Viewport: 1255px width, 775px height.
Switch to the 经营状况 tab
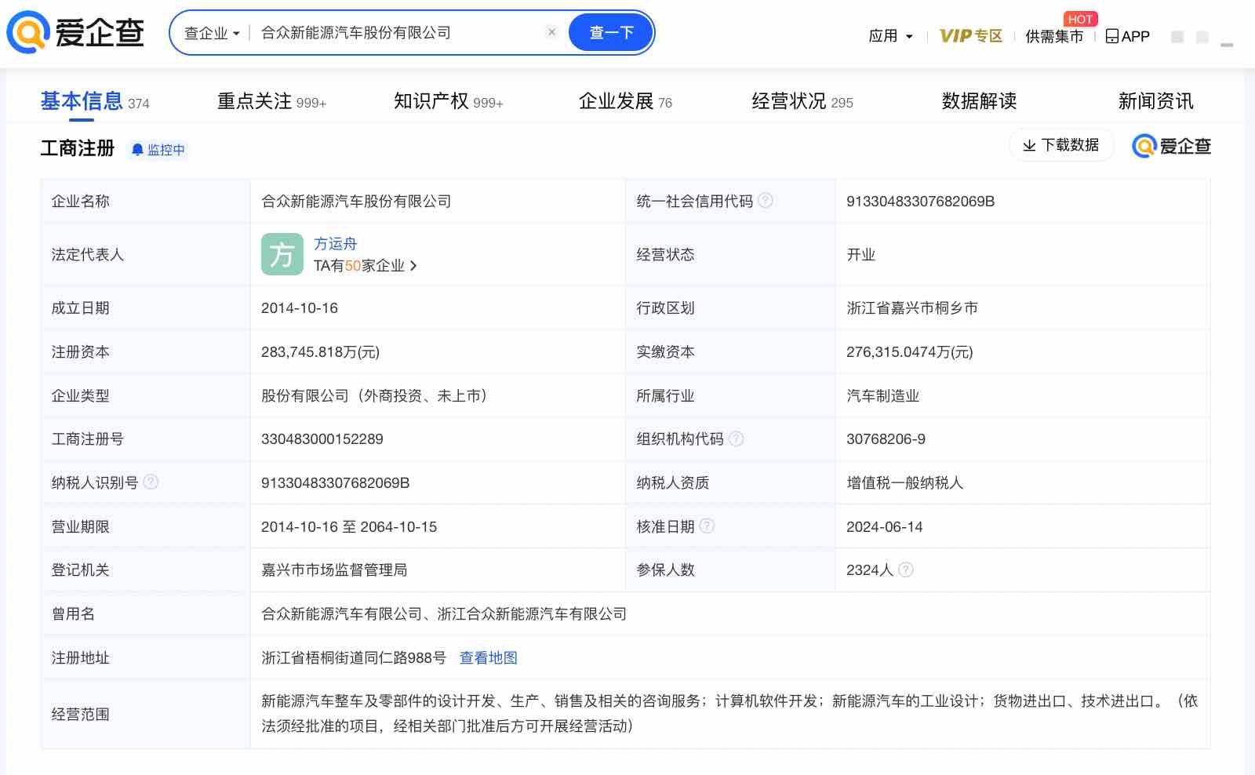(802, 101)
